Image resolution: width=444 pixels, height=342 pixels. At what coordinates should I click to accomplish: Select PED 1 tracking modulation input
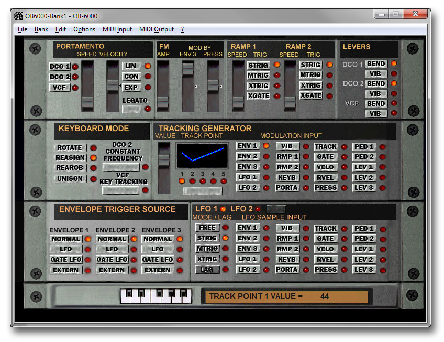pyautogui.click(x=364, y=147)
